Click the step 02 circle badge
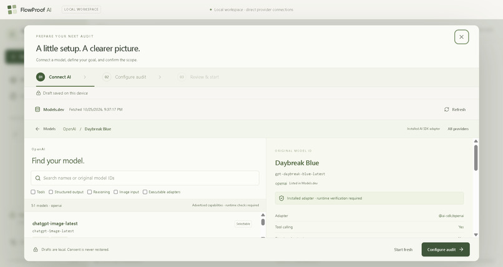Image resolution: width=503 pixels, height=267 pixels. point(107,77)
